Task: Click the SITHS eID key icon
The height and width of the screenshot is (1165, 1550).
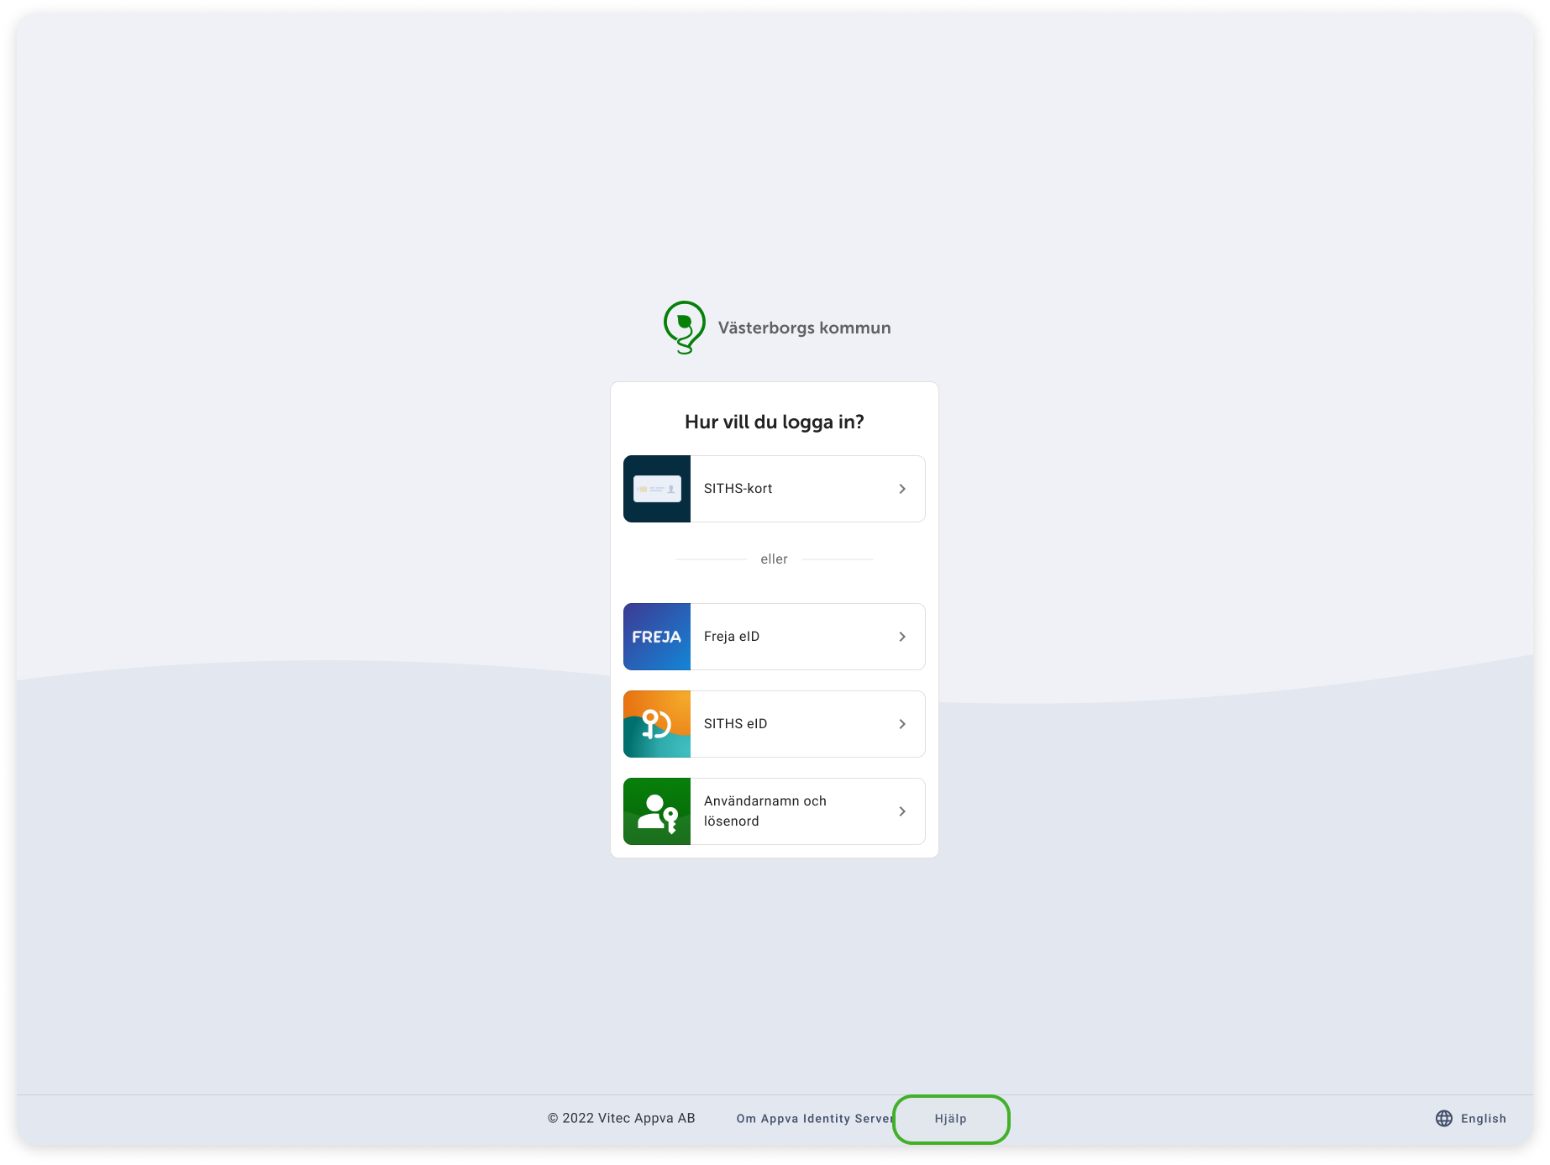Action: [x=657, y=724]
